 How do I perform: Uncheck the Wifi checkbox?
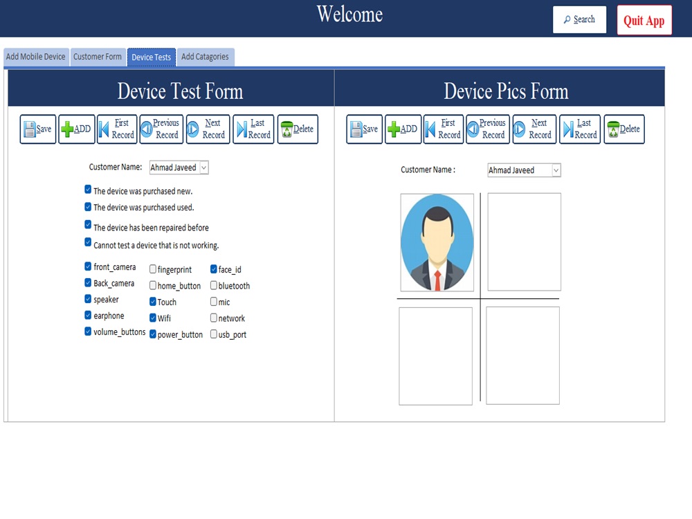click(152, 318)
